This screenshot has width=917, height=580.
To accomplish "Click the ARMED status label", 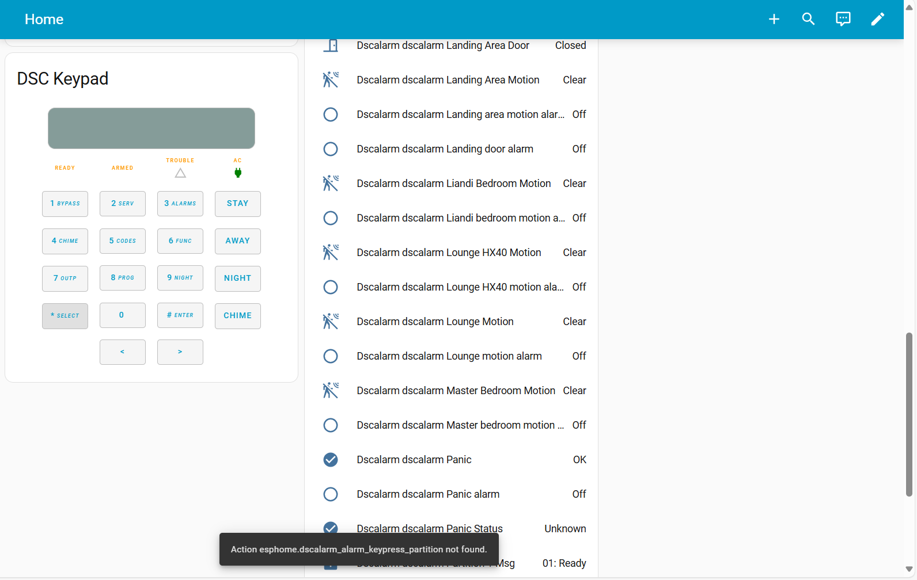I will click(x=123, y=168).
